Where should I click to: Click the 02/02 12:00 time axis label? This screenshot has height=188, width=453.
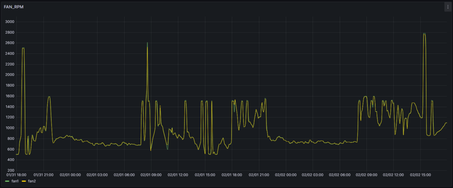(x=393, y=175)
